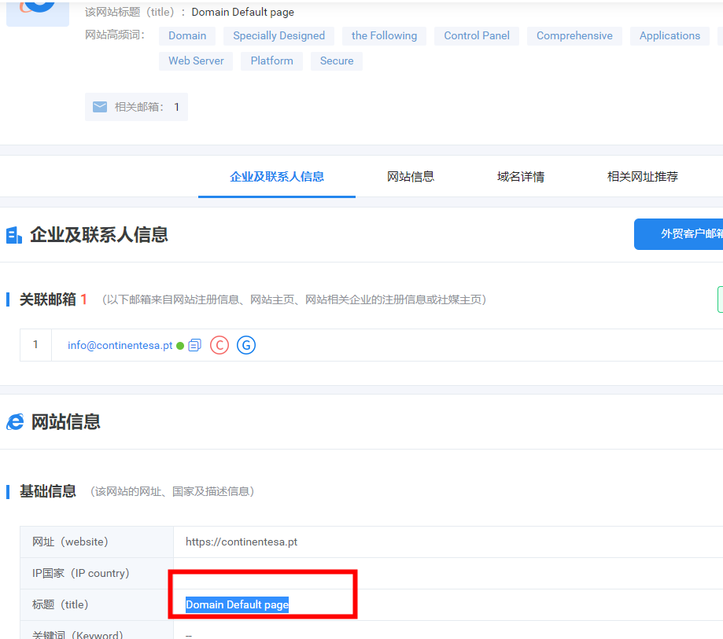The width and height of the screenshot is (723, 639).
Task: Click the building icon beside 企业及联系人信息 heading
Action: pos(13,234)
